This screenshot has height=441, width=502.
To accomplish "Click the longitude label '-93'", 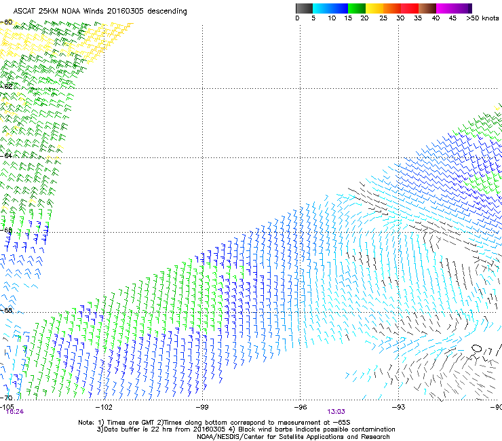I will [x=399, y=407].
